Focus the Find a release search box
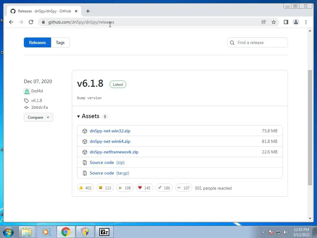This screenshot has width=317, height=238. [257, 42]
